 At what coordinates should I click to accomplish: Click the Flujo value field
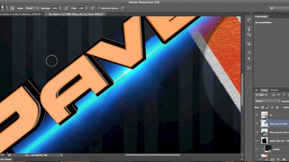[x=81, y=8]
